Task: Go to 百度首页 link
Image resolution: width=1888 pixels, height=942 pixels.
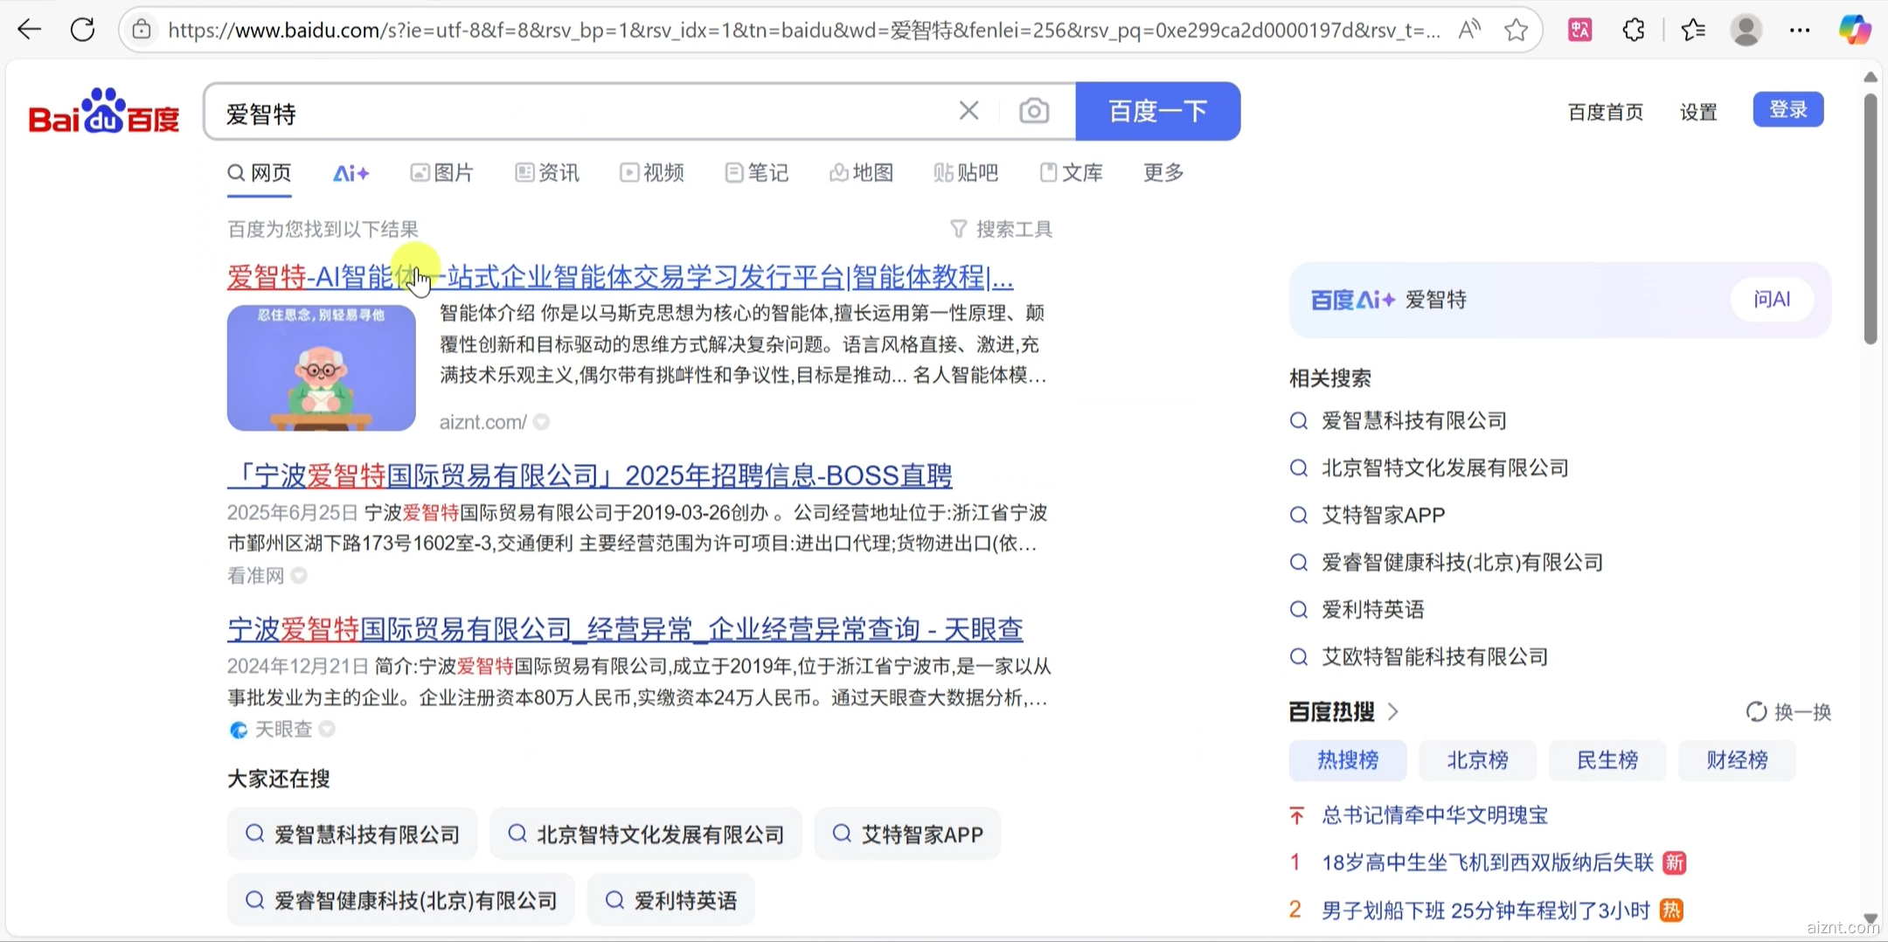Action: [x=1606, y=112]
